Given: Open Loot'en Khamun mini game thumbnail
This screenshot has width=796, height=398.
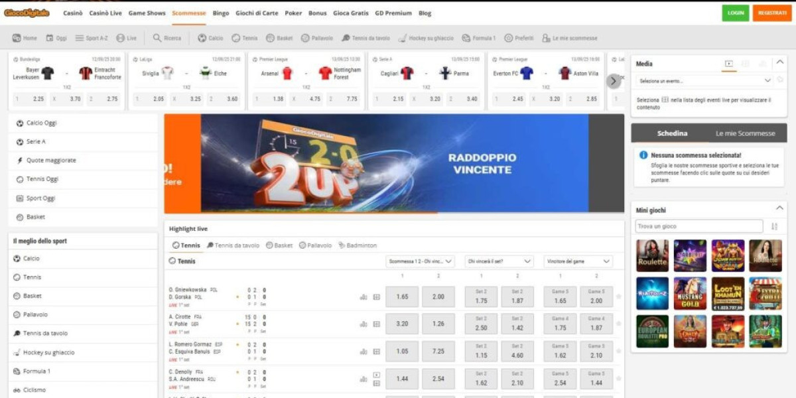Looking at the screenshot, I should (728, 294).
